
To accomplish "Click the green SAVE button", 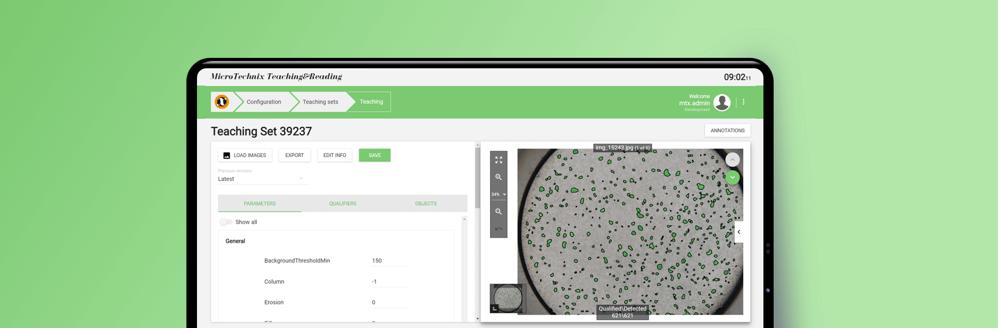I will pyautogui.click(x=375, y=156).
